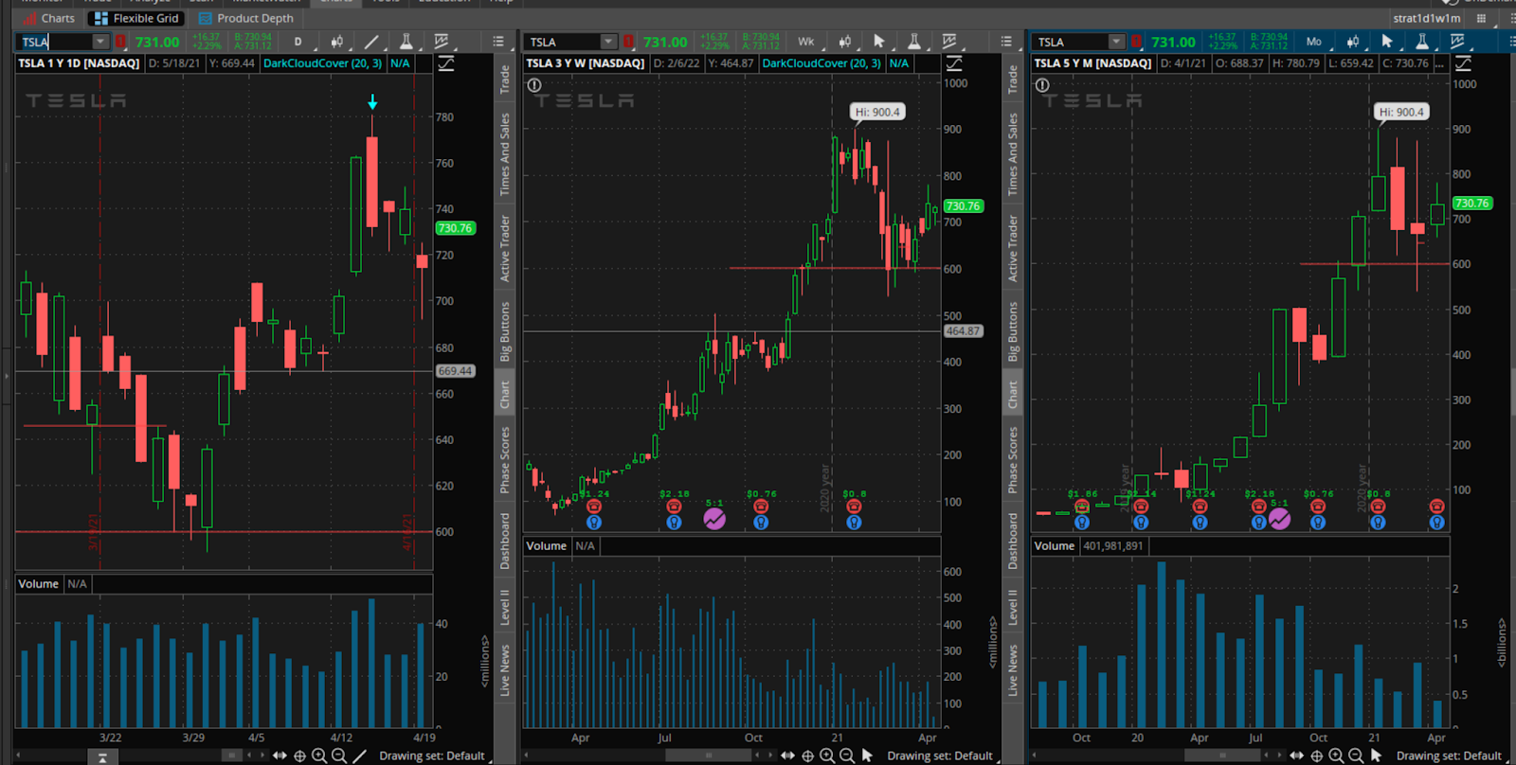Image resolution: width=1516 pixels, height=765 pixels.
Task: Click strat1d1w1m grid name label
Action: tap(1426, 18)
